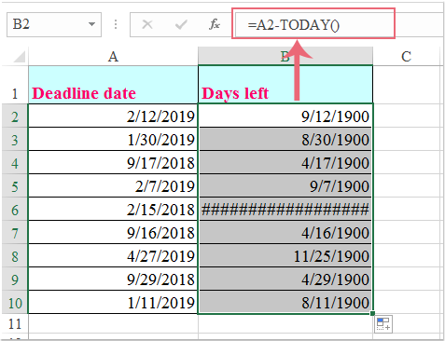Open the Auto Fill Options icon
Screen dimensions: 445x341
pos(383,324)
